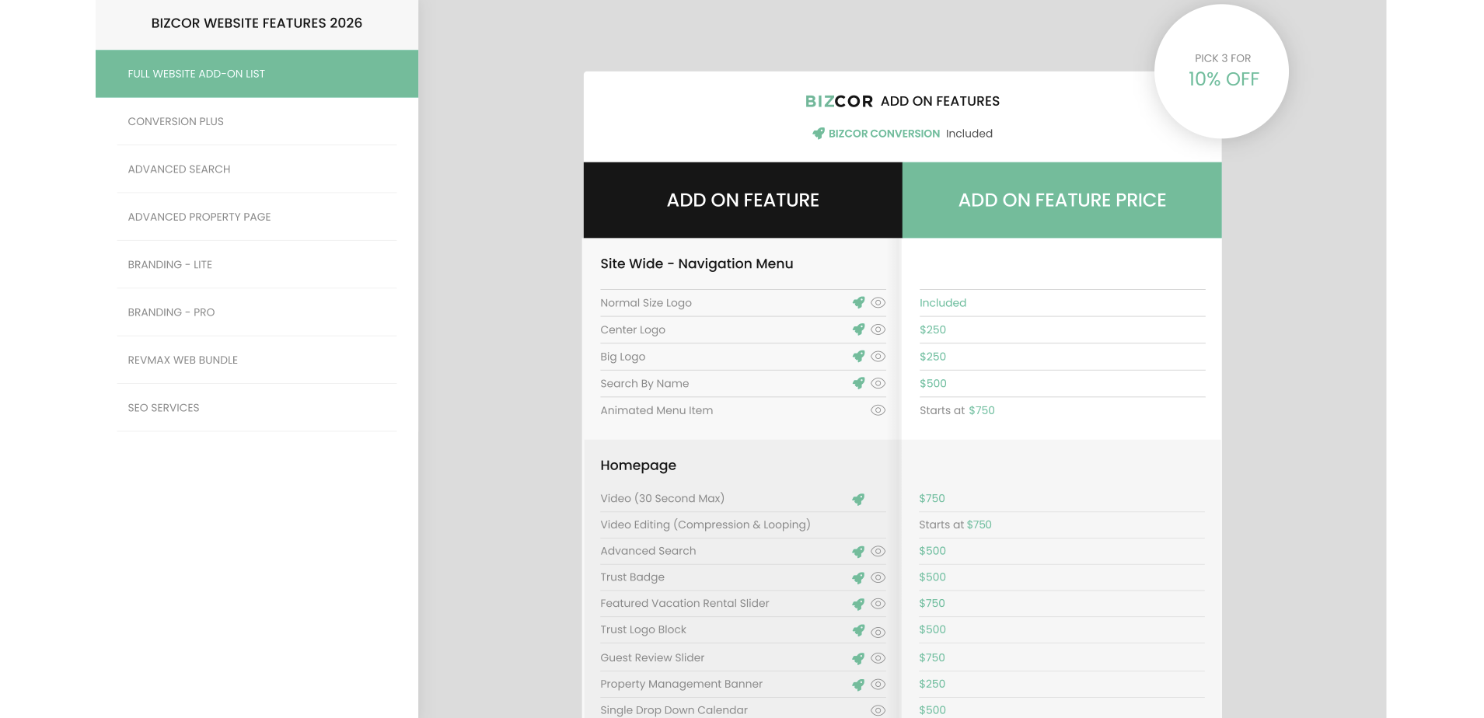Click the Normal Size Logo feature name
This screenshot has height=718, width=1484.
click(646, 303)
